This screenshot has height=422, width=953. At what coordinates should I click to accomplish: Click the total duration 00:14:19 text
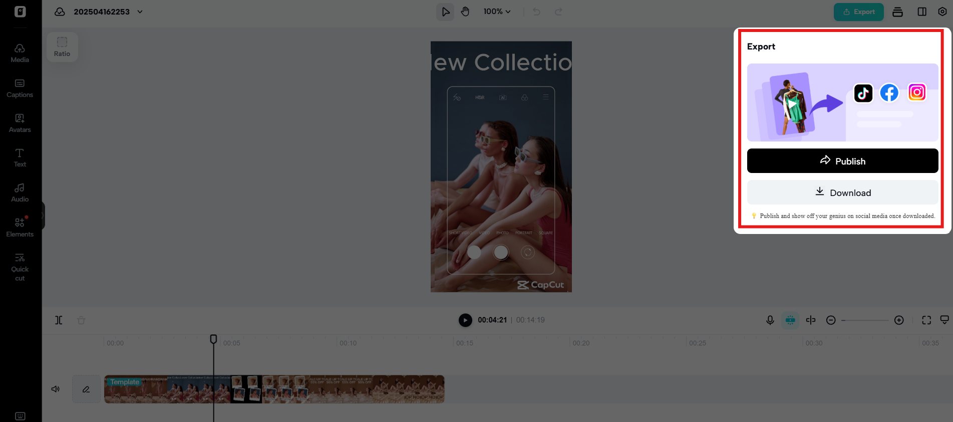pyautogui.click(x=530, y=320)
